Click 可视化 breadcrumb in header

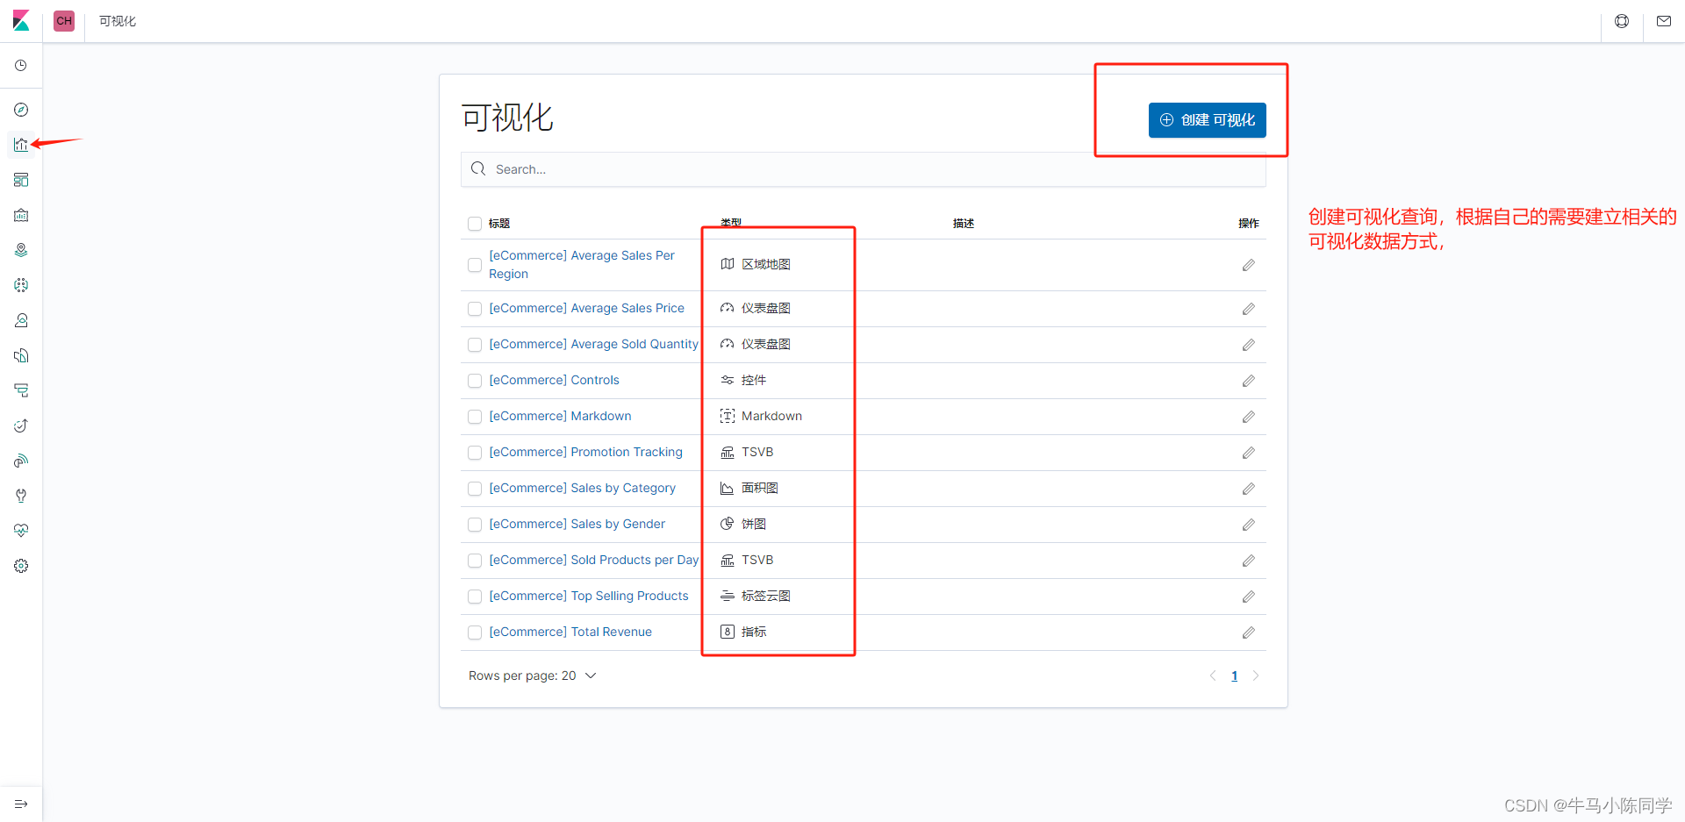[x=118, y=21]
